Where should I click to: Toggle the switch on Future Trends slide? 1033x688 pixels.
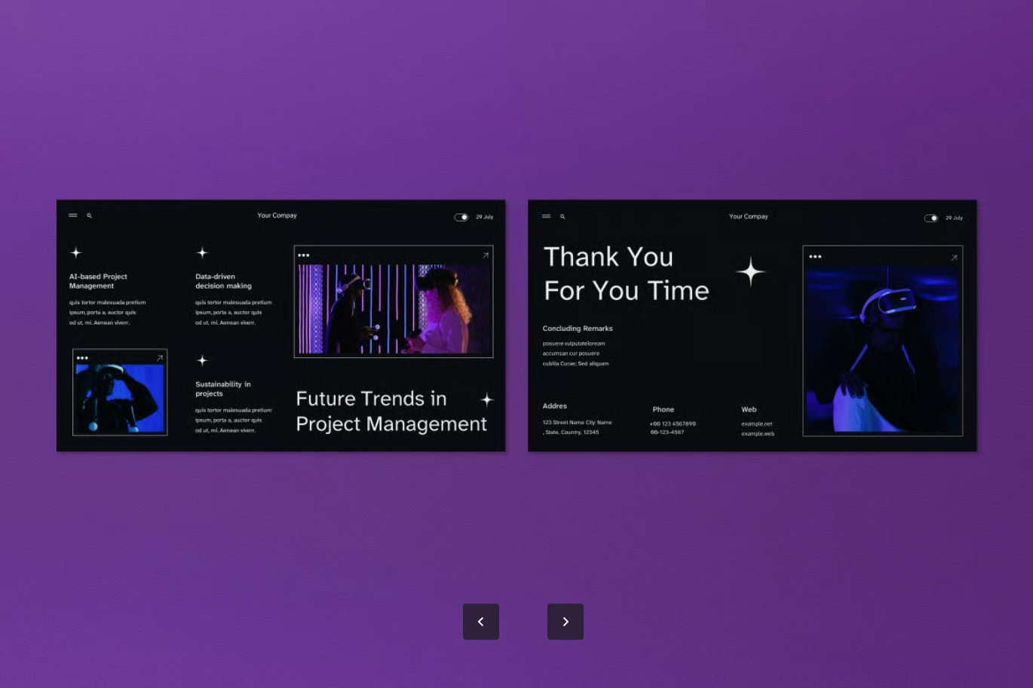pos(461,217)
